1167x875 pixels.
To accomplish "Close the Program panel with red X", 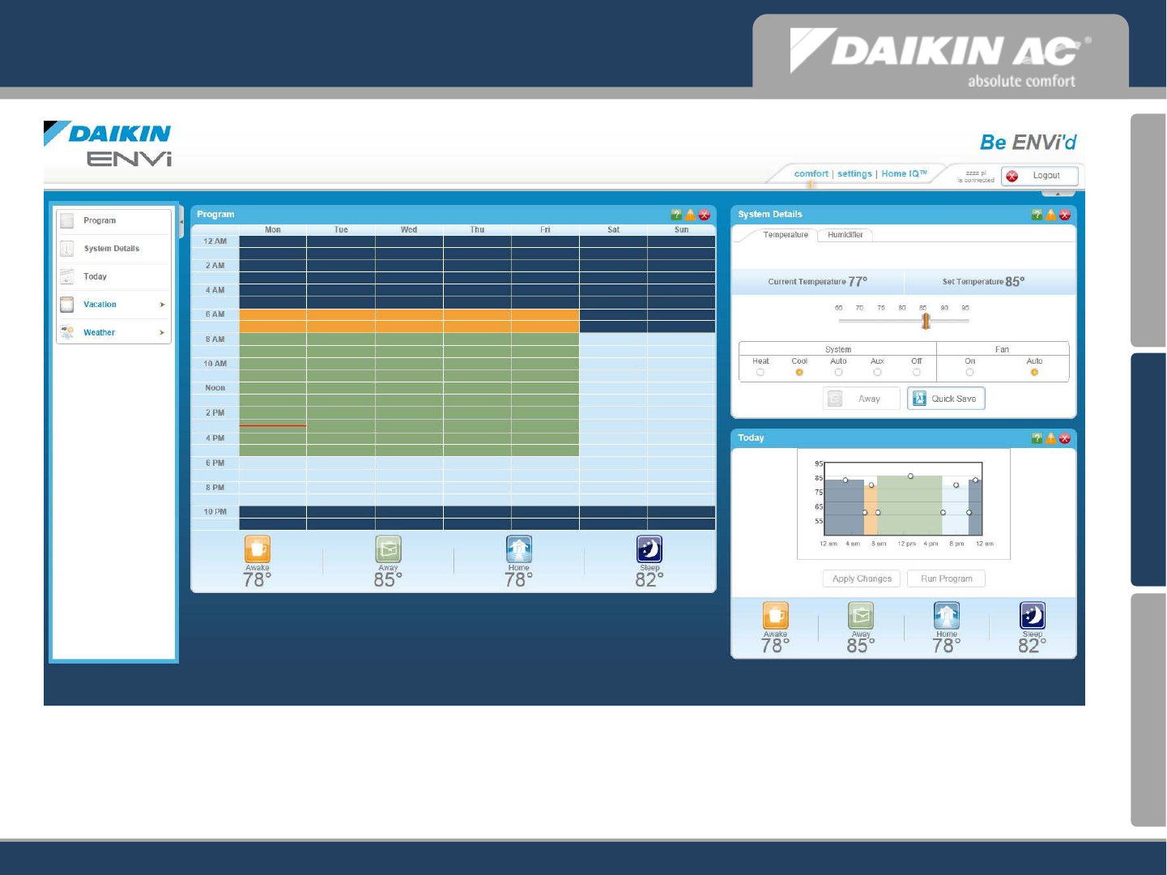I will click(704, 215).
